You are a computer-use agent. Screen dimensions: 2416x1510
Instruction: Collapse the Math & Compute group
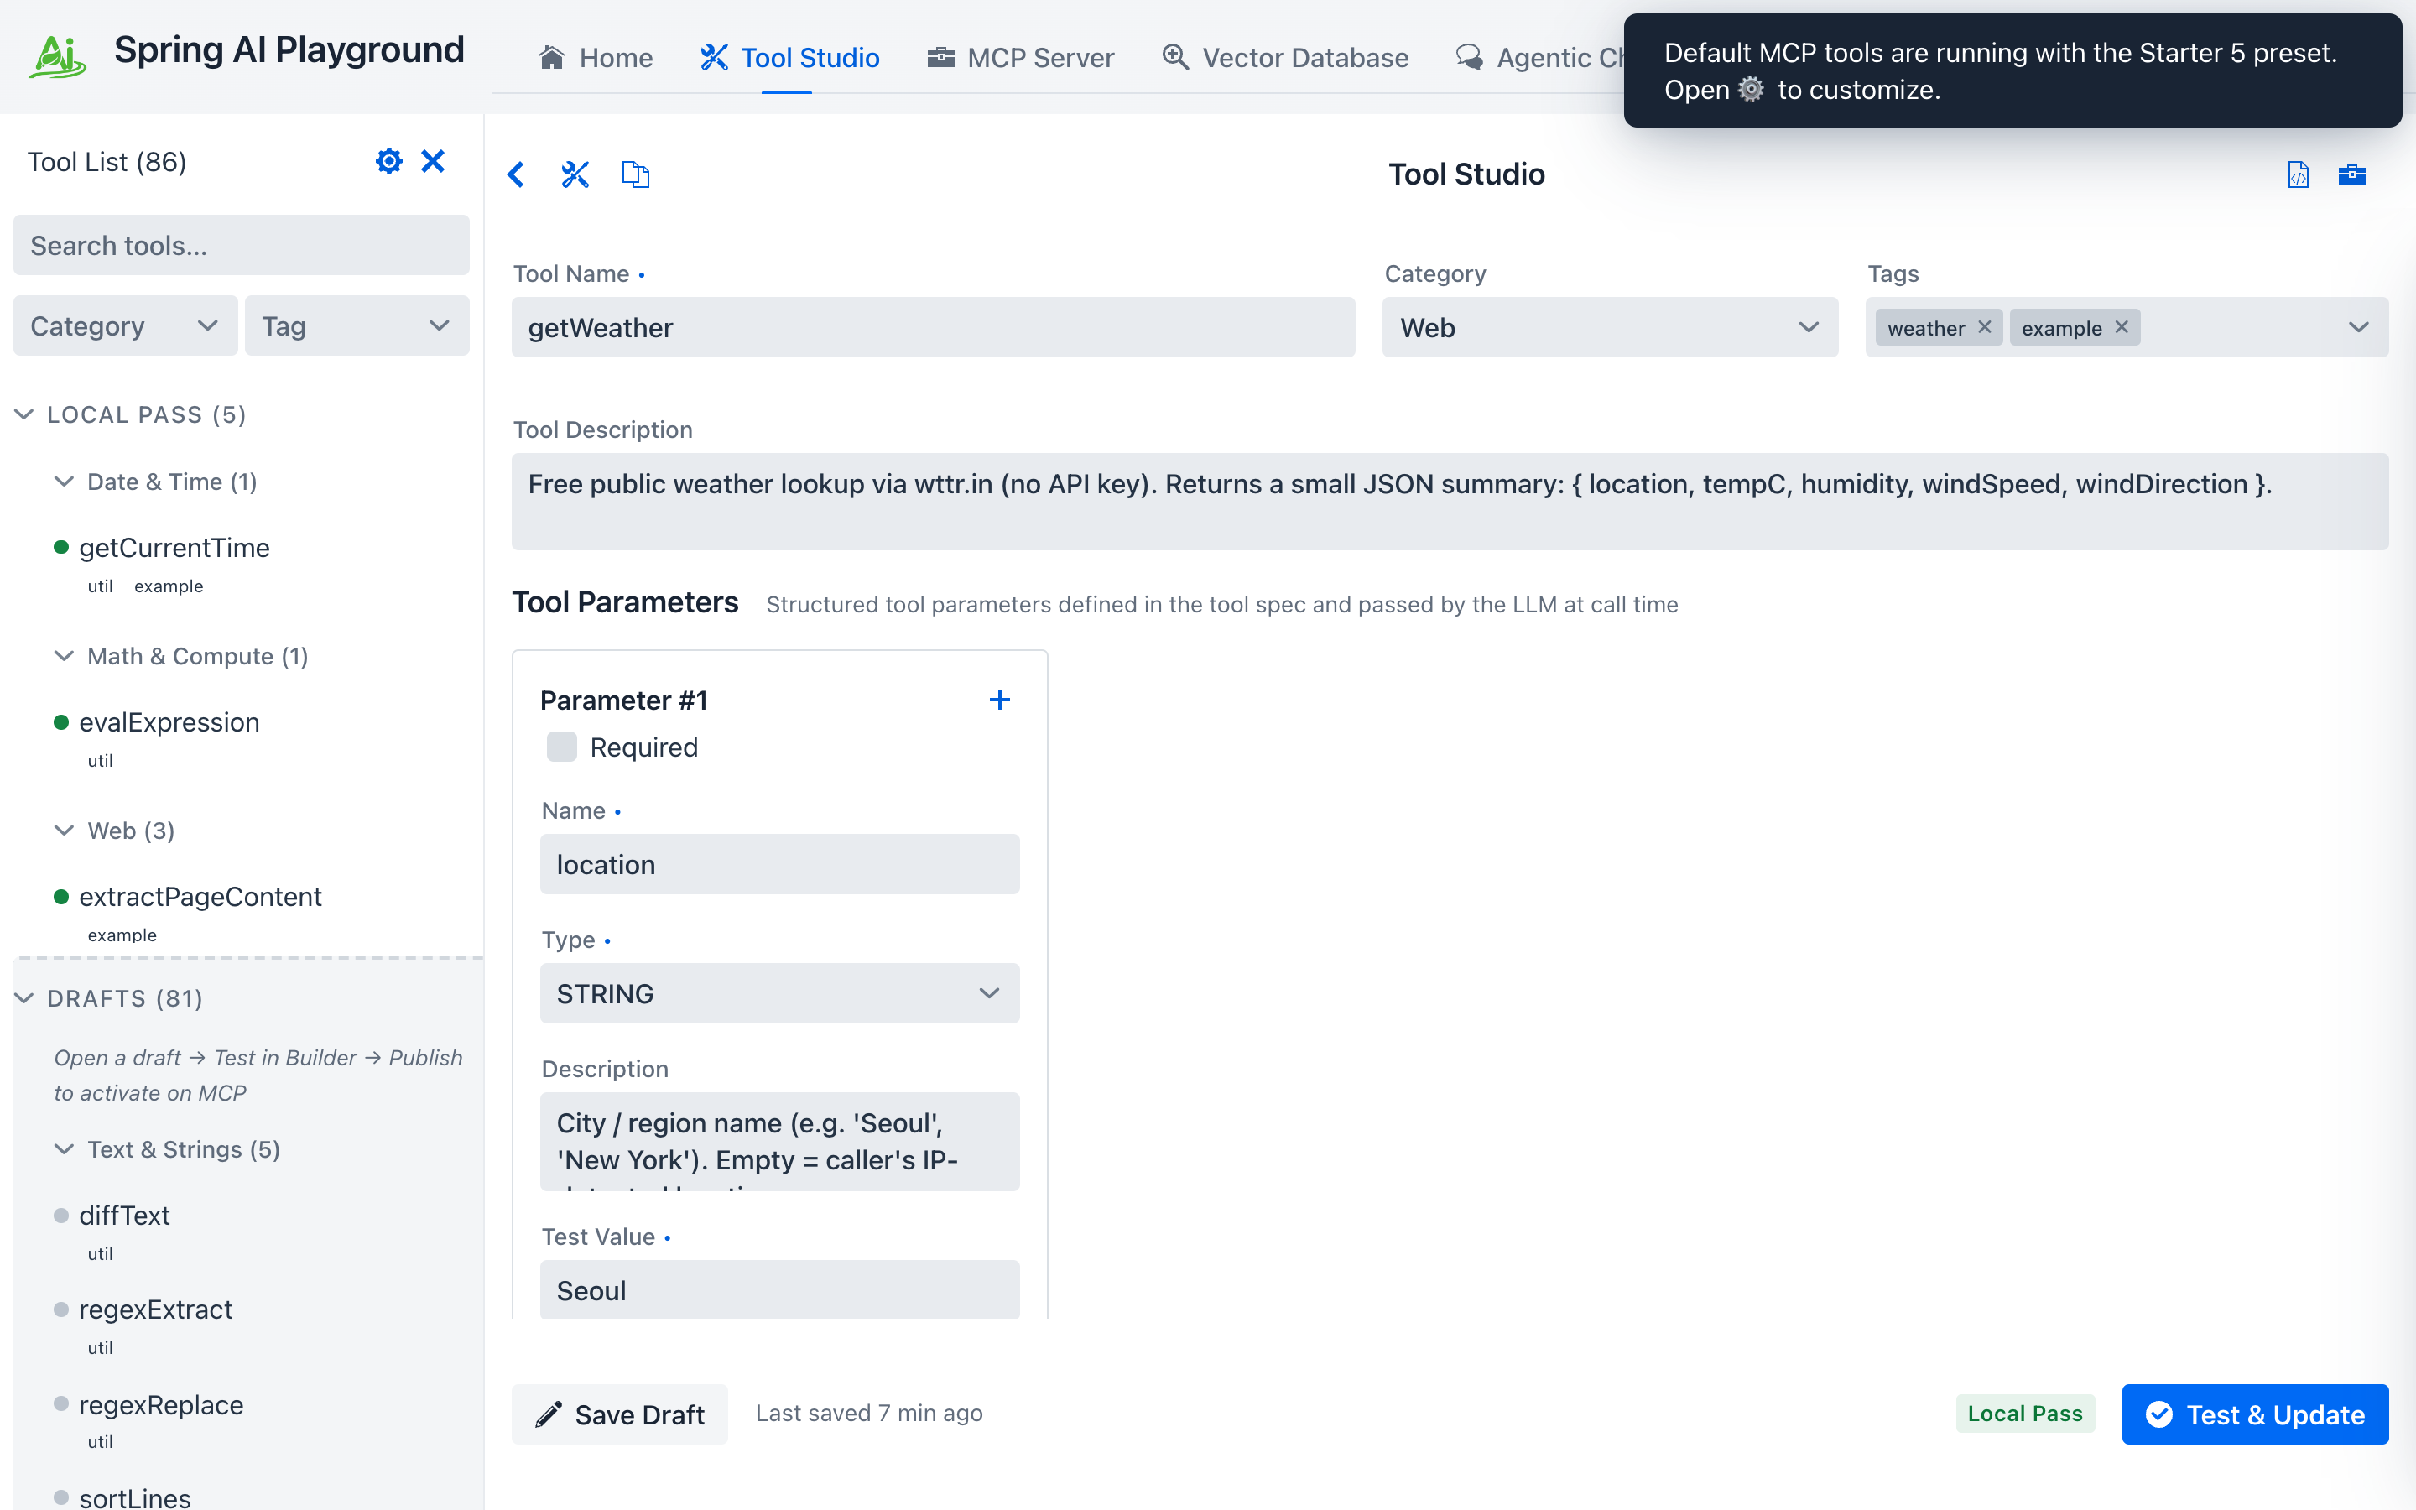[x=64, y=656]
